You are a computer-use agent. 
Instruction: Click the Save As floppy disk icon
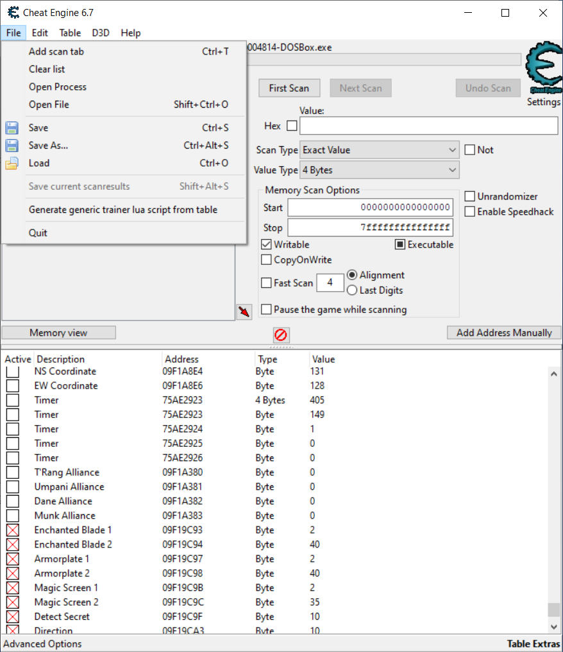click(12, 146)
